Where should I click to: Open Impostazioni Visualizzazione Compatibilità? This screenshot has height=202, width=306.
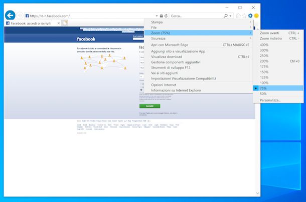(x=199, y=78)
